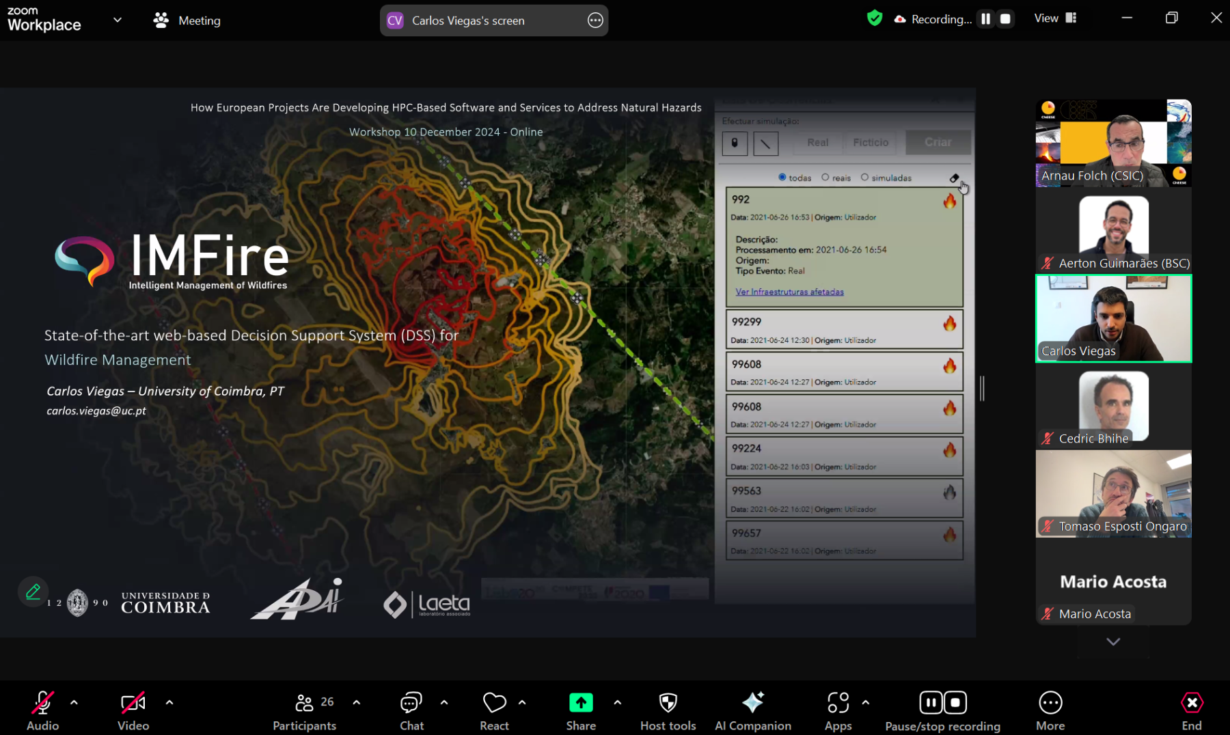1230x735 pixels.
Task: Open the Apps menu
Action: [x=838, y=710]
